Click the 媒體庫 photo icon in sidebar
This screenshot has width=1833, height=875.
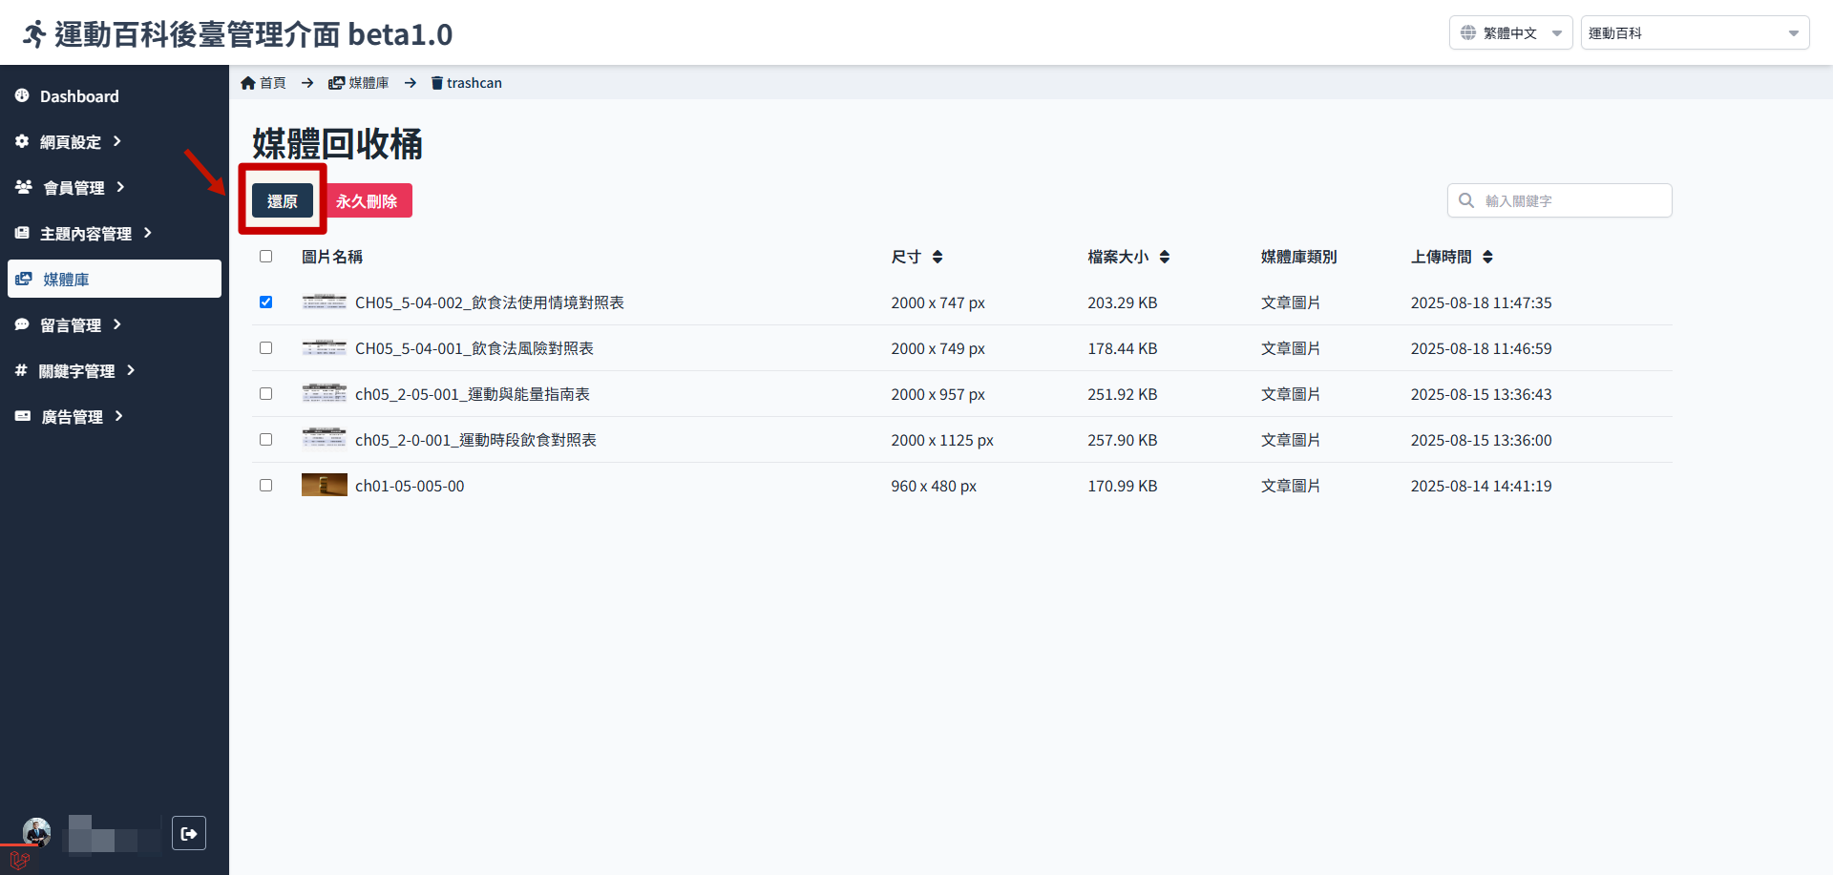[x=24, y=279]
